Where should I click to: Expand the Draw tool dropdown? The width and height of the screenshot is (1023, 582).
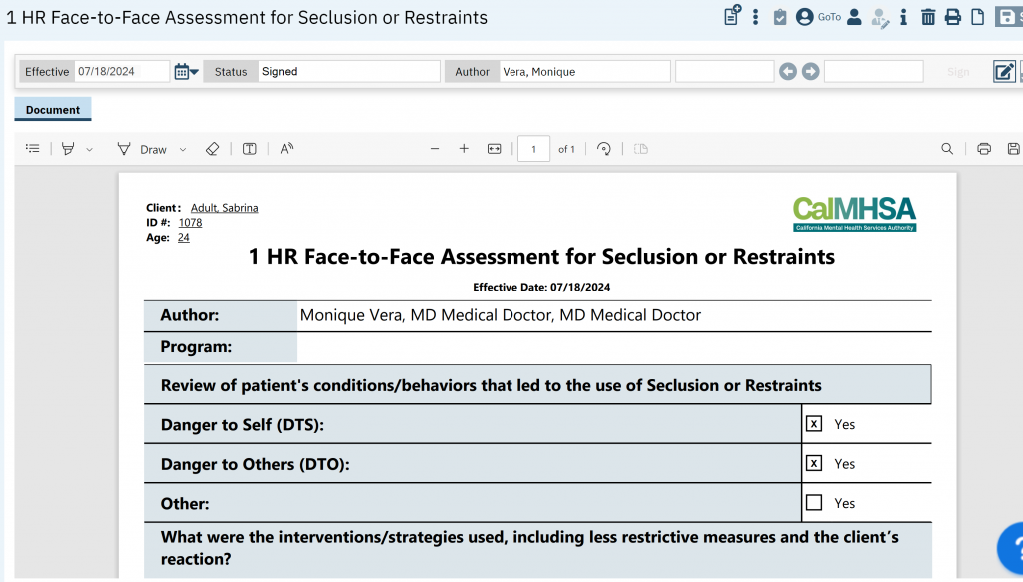(181, 149)
